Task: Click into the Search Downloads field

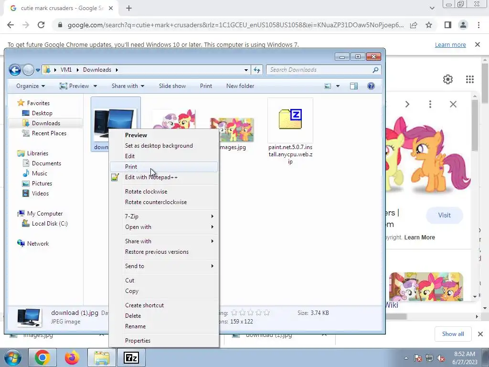Action: pos(324,70)
